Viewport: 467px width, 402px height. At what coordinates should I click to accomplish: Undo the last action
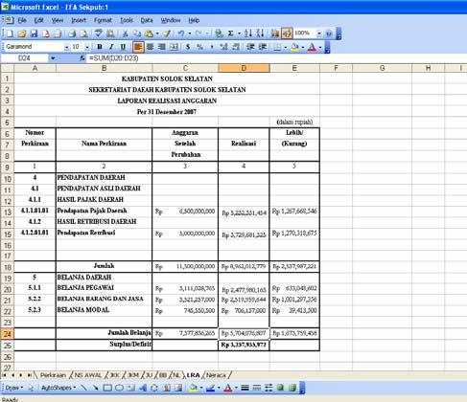coord(181,33)
